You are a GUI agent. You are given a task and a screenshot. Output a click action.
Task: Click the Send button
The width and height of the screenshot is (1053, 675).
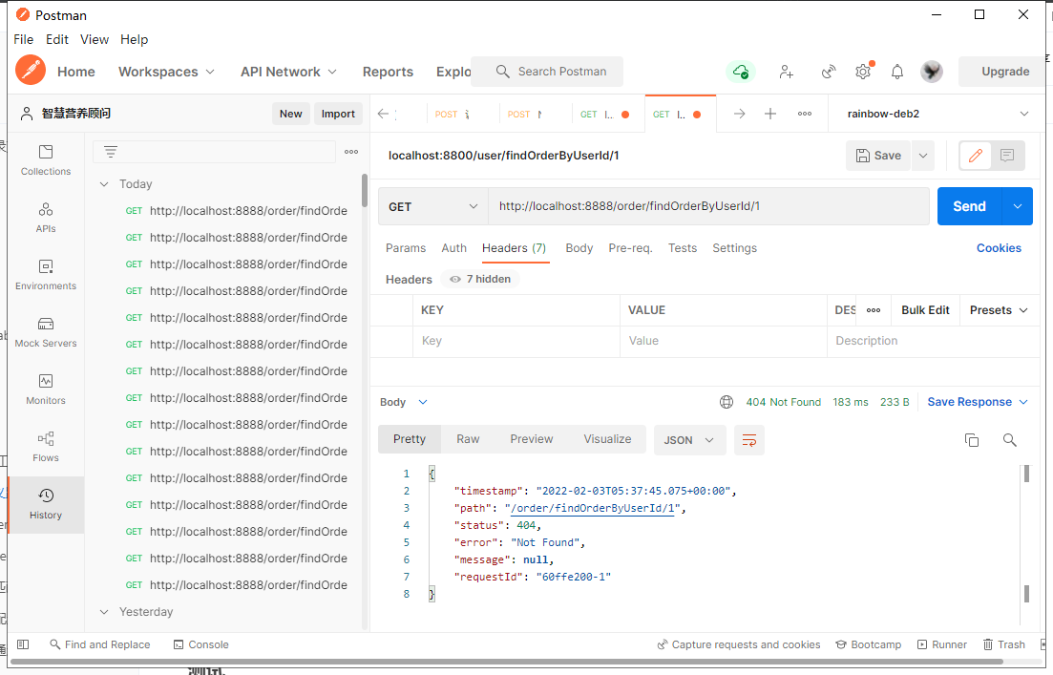[x=969, y=206]
